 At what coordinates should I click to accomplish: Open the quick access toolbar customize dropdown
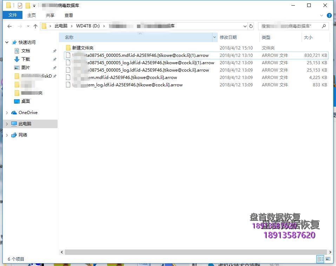click(x=34, y=6)
